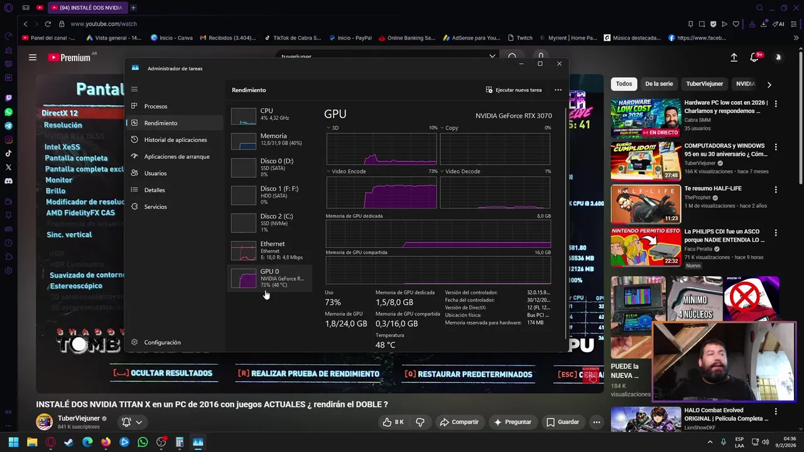
Task: Go to Usuarios in Task Manager sidebar
Action: click(155, 173)
